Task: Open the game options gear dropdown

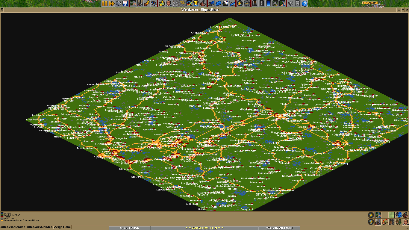Action: [118, 4]
